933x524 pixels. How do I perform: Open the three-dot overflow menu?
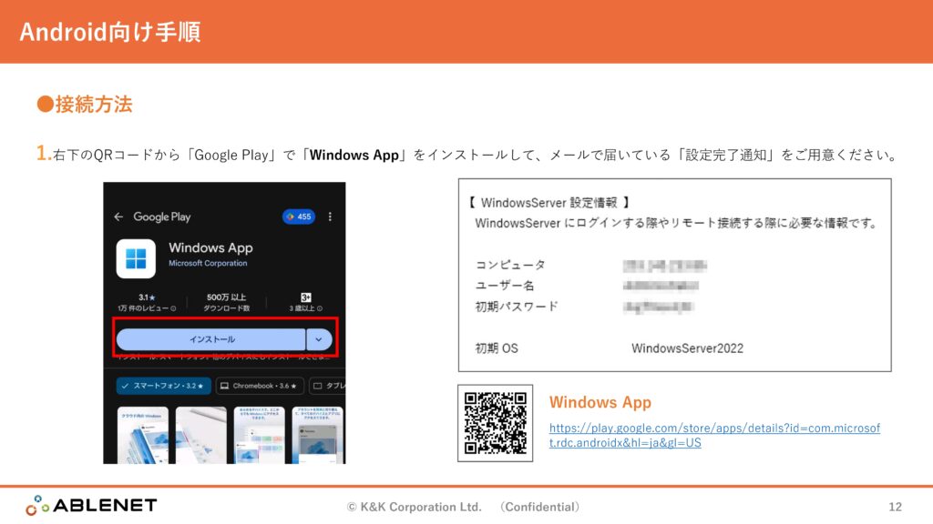tap(330, 217)
